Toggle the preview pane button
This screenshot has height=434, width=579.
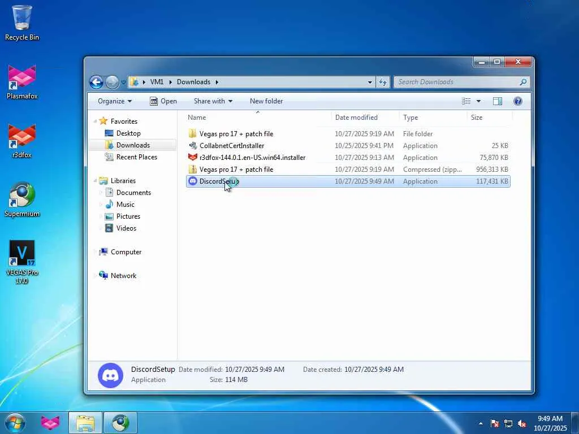tap(498, 101)
